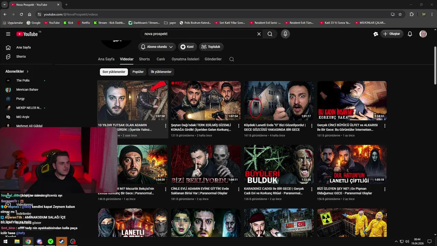
Task: Open options for KARADENİZ CADISI video
Action: pos(312,189)
